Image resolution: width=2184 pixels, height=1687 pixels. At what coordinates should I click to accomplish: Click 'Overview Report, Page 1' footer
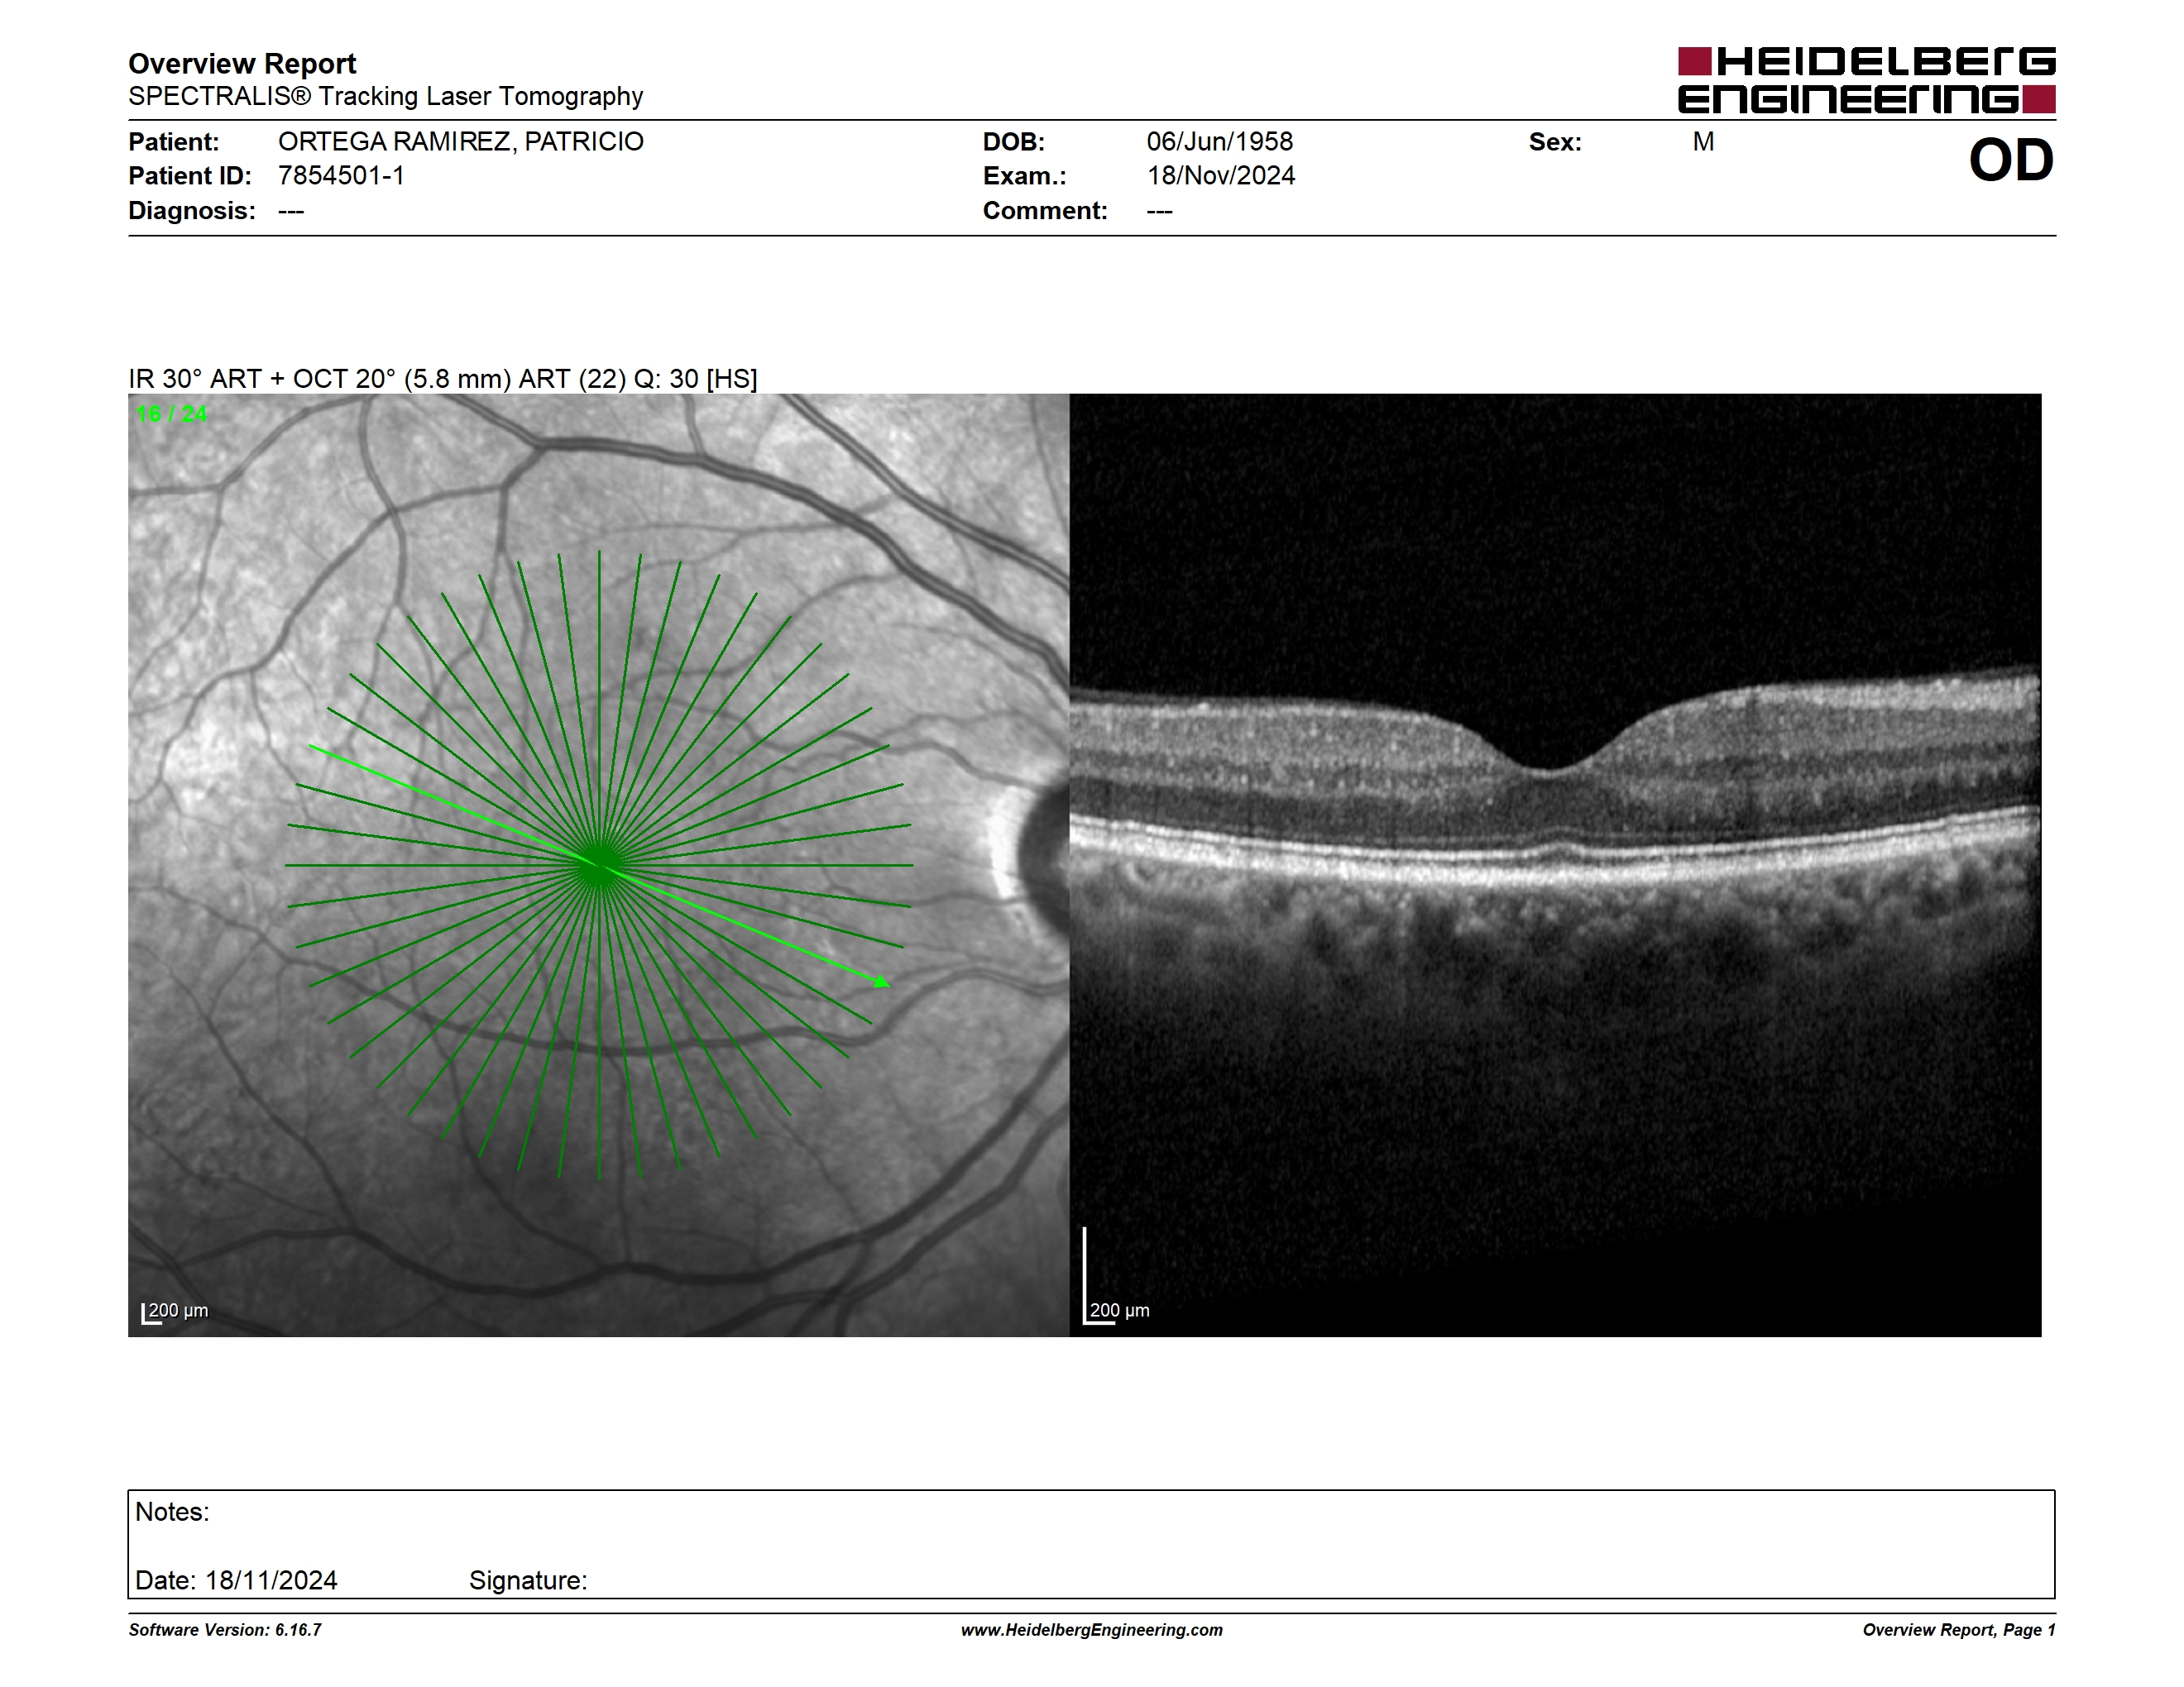(1959, 1630)
